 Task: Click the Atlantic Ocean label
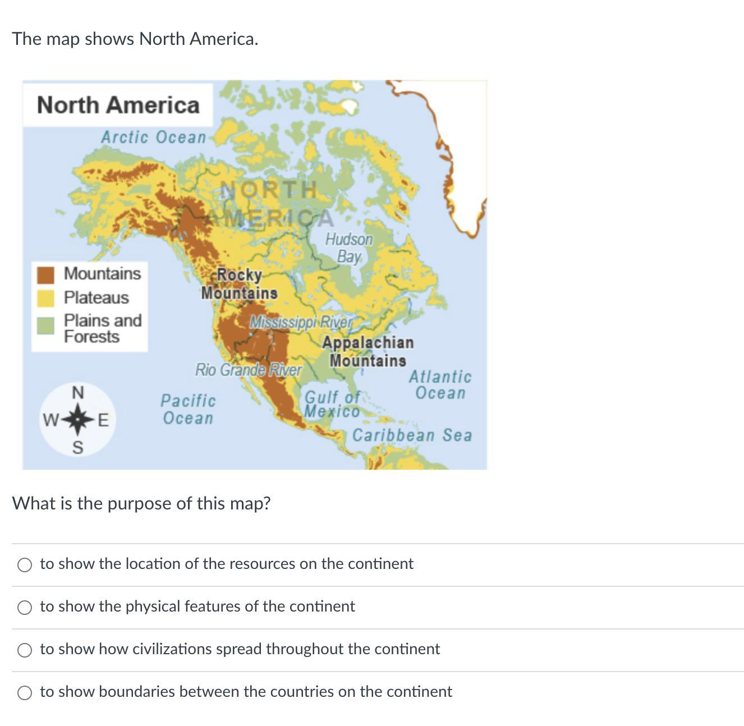440,385
